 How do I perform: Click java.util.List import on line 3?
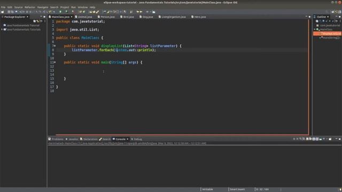pyautogui.click(x=83, y=30)
